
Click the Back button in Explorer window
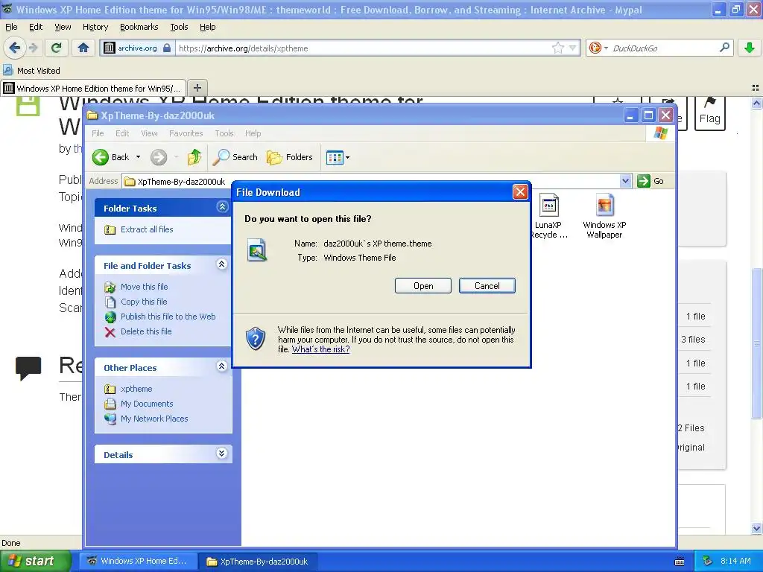tap(112, 157)
